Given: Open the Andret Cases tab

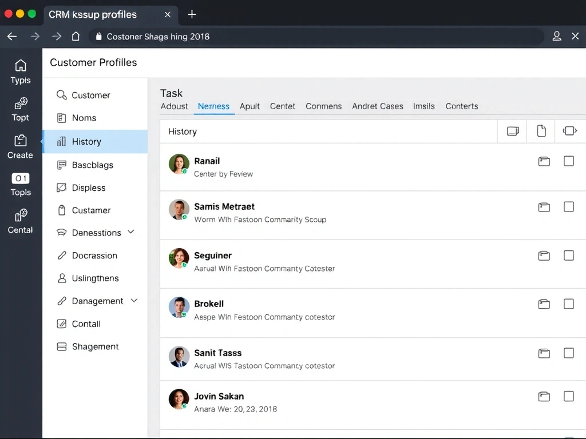Looking at the screenshot, I should tap(377, 106).
